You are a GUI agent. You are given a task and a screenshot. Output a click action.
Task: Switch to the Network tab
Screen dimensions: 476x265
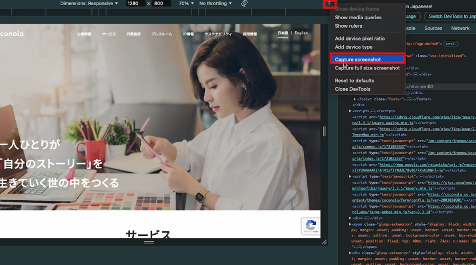click(460, 28)
